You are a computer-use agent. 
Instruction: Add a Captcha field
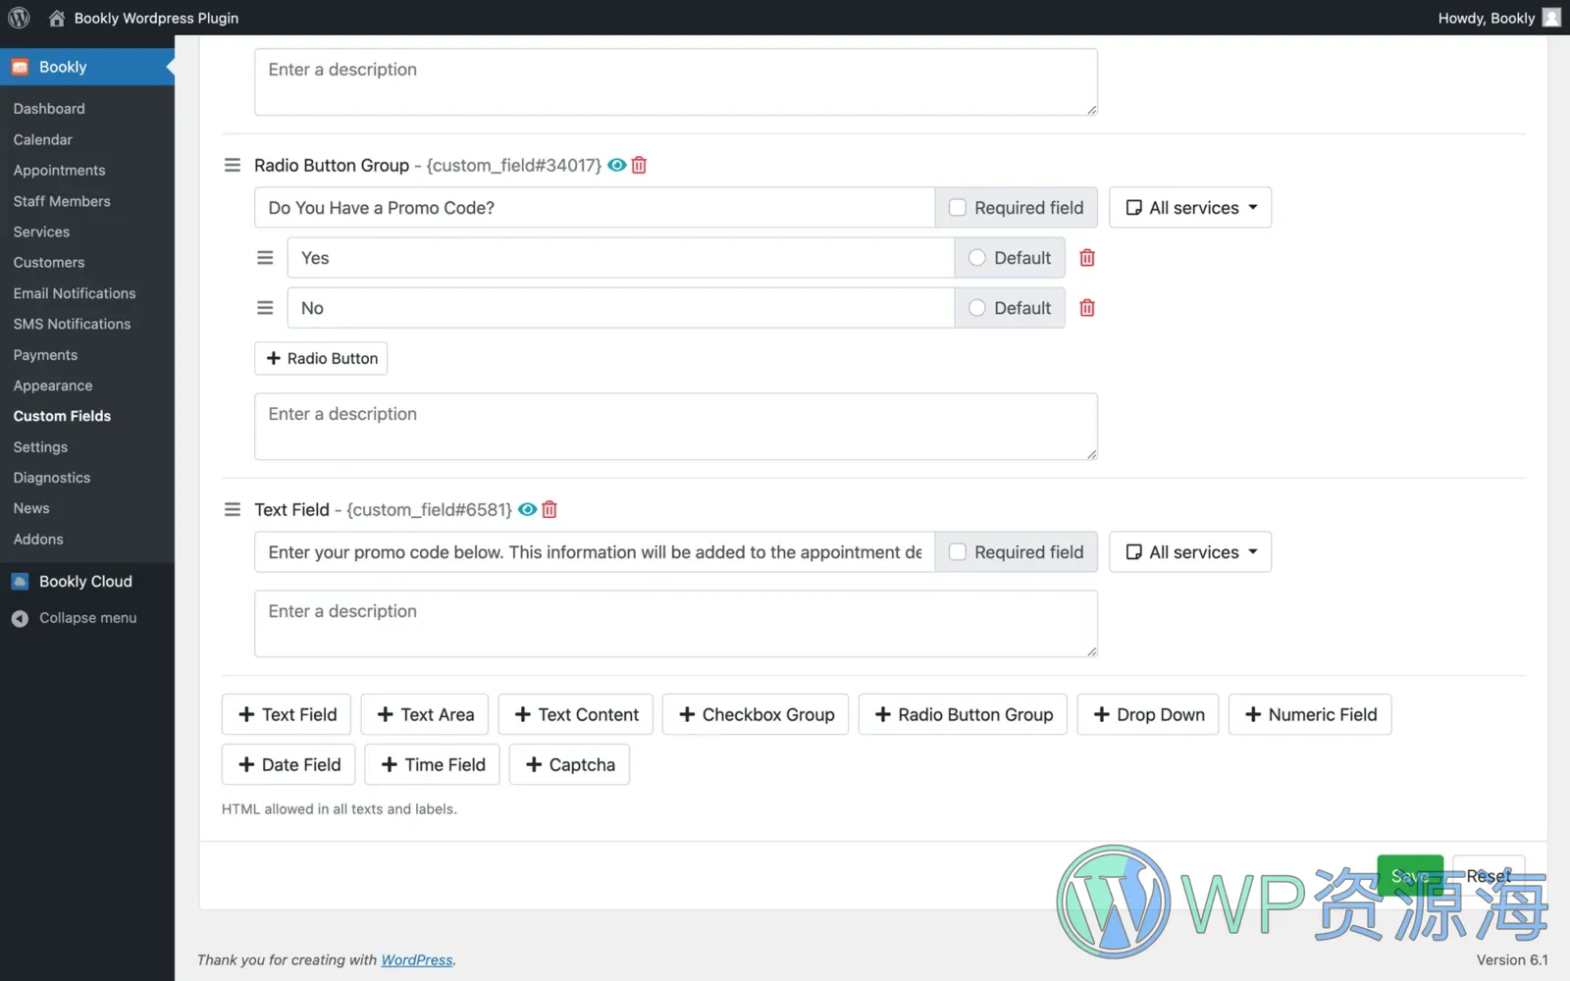569,764
